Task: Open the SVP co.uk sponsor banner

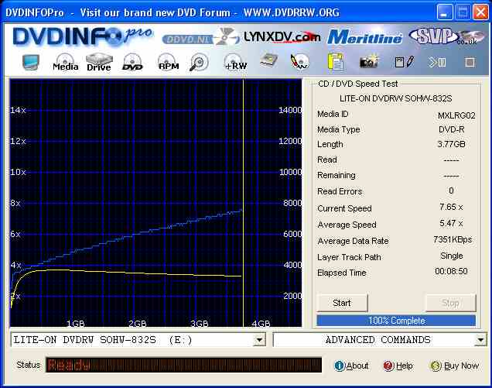Action: click(446, 36)
